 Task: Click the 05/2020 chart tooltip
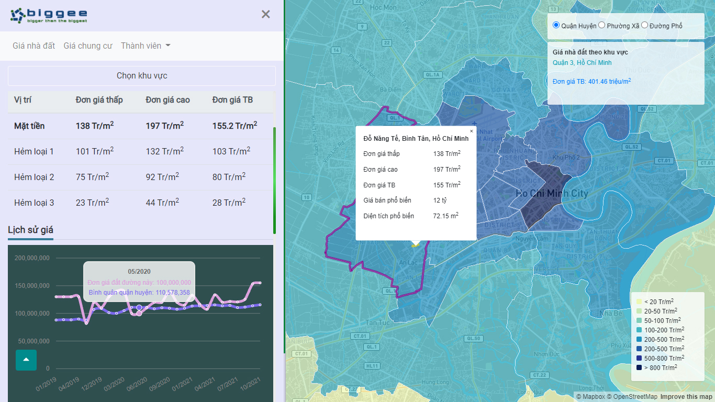tap(139, 281)
